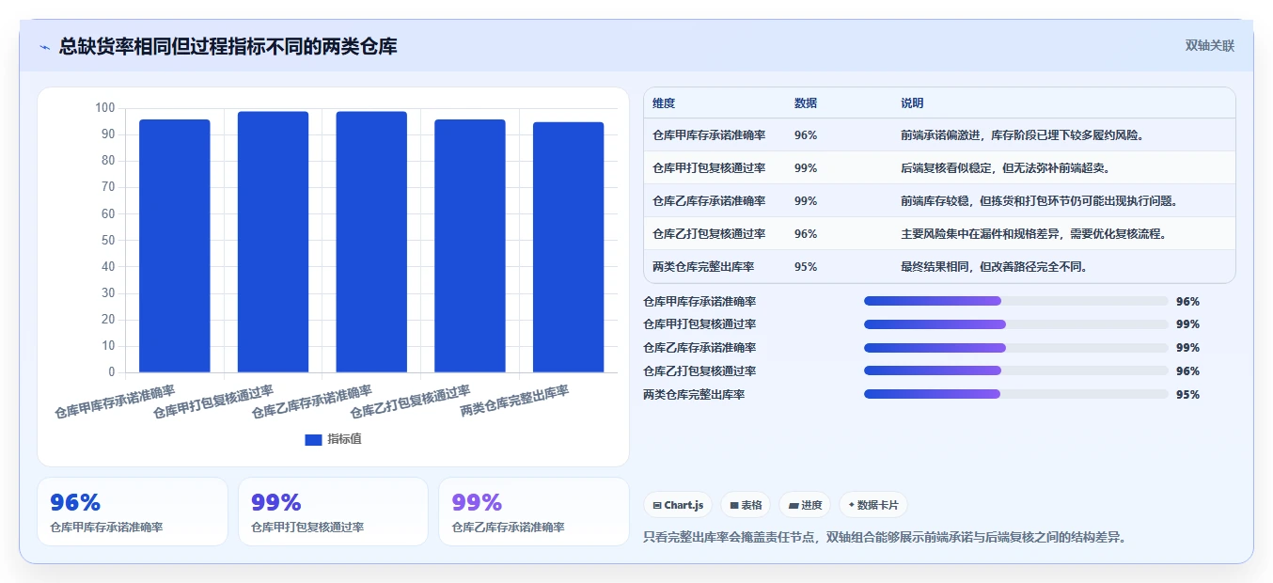Click the y-axis label 100
Screen dimensions: 1273x583
104,108
